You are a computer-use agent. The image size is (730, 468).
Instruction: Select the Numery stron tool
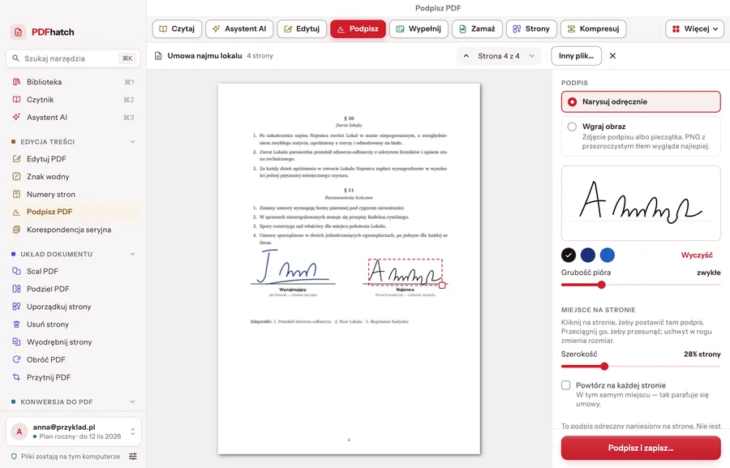point(73,194)
